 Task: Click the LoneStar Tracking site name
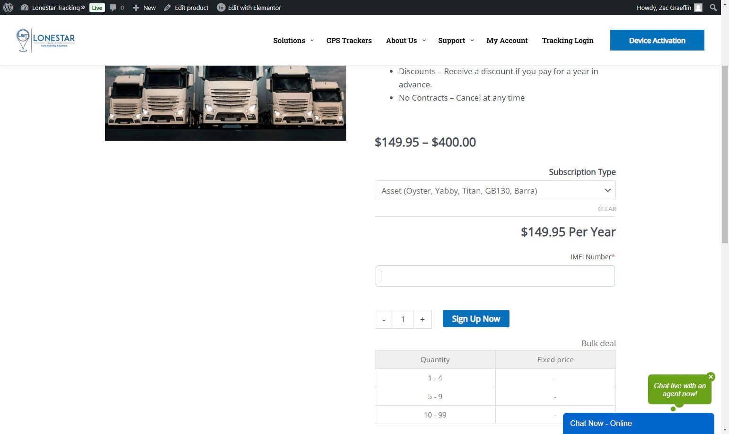58,8
